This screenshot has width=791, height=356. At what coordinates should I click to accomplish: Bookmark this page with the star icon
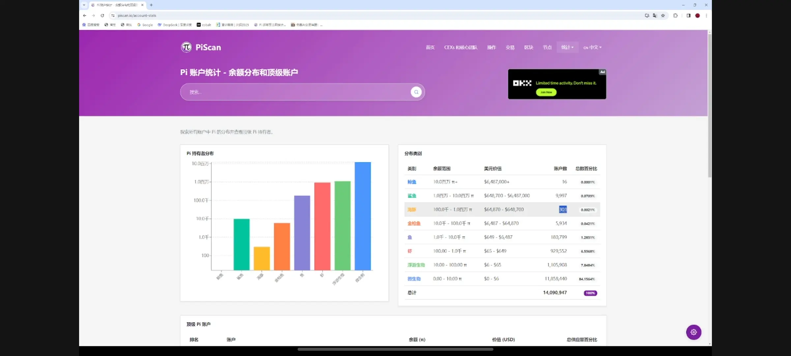pyautogui.click(x=663, y=15)
